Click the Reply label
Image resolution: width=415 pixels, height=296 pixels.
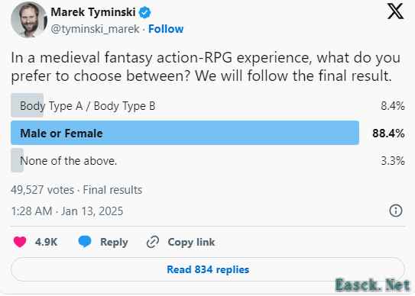click(x=114, y=242)
